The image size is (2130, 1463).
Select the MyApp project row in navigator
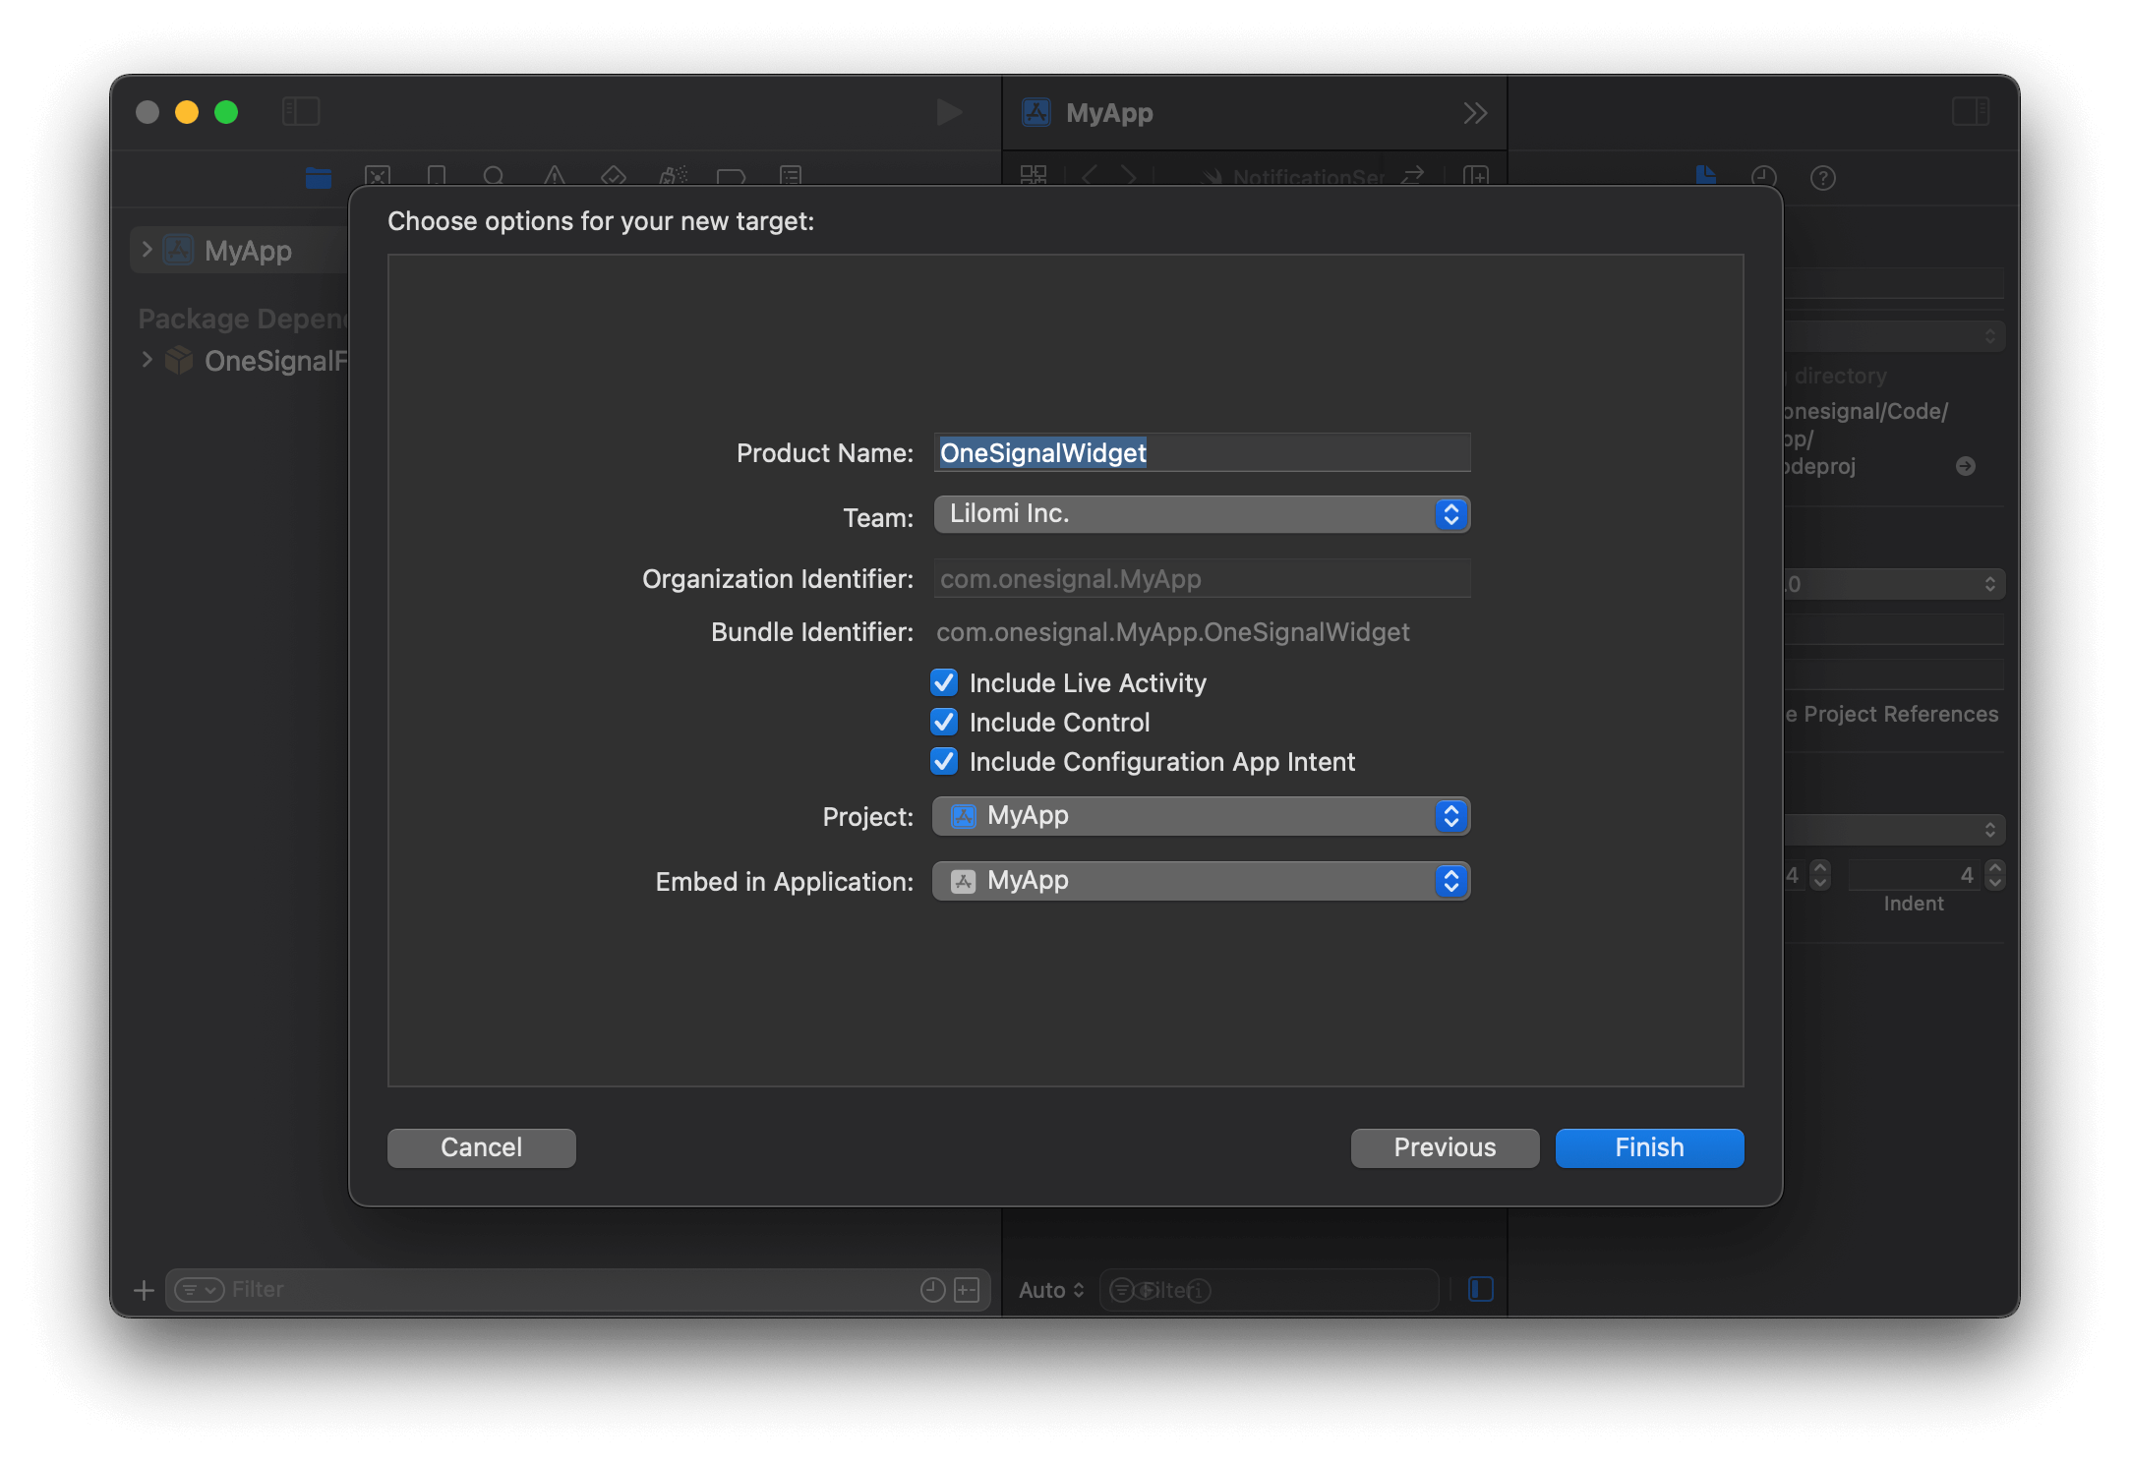[x=239, y=250]
